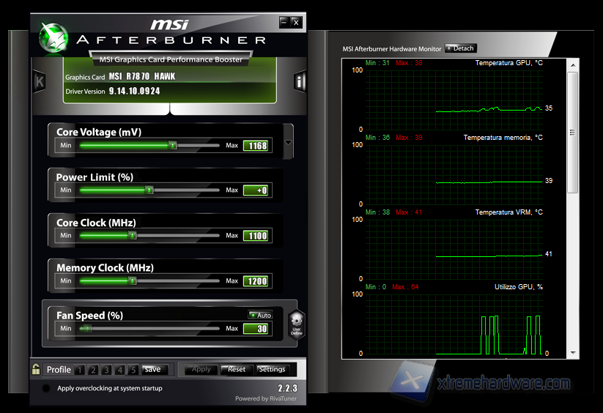Image resolution: width=603 pixels, height=413 pixels.
Task: Enable Apply overclocking at system startup
Action: pos(47,388)
